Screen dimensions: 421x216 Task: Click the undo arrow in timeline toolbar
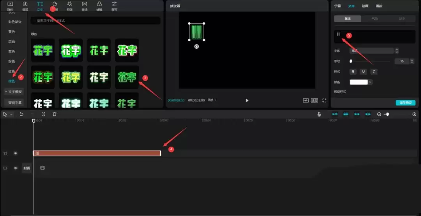coord(21,114)
